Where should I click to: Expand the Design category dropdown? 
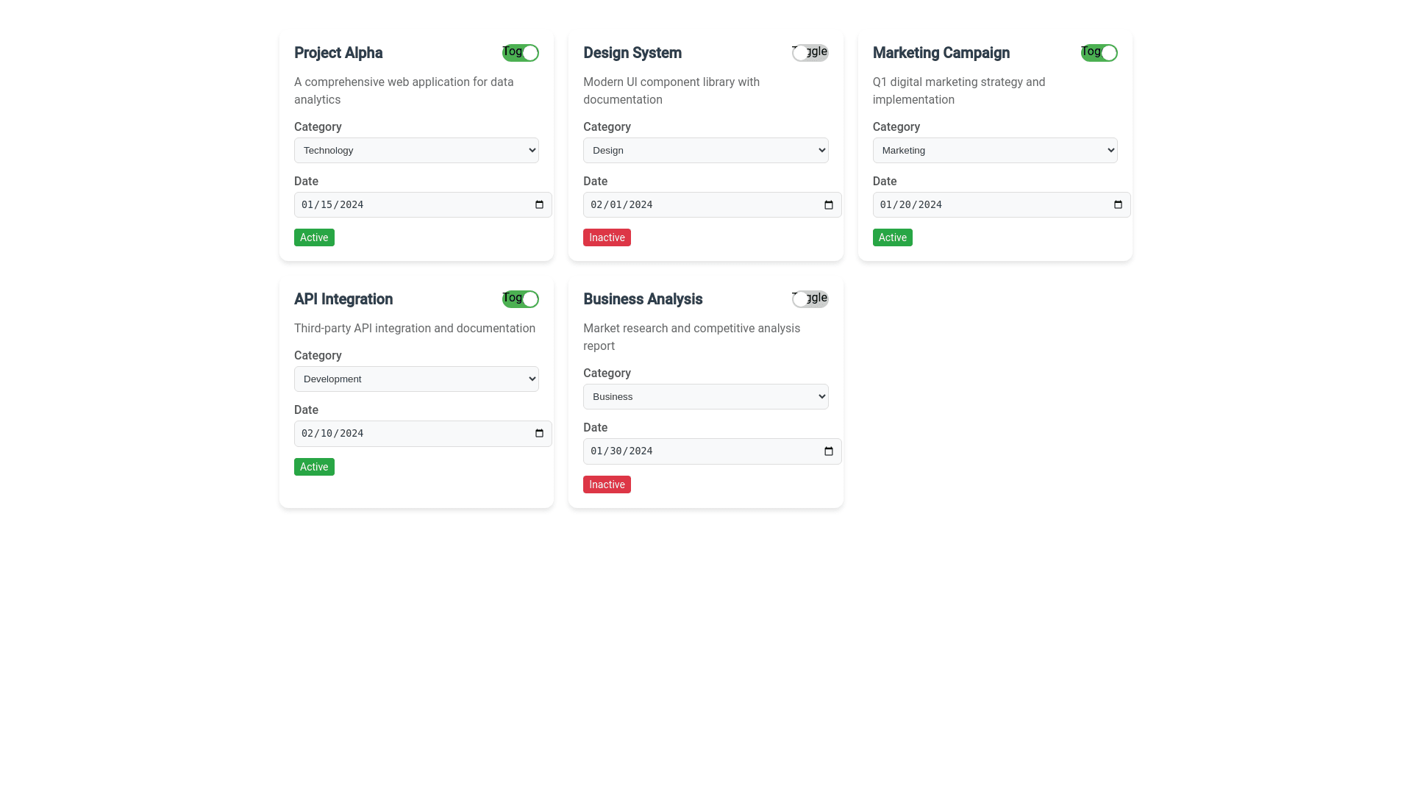(705, 151)
